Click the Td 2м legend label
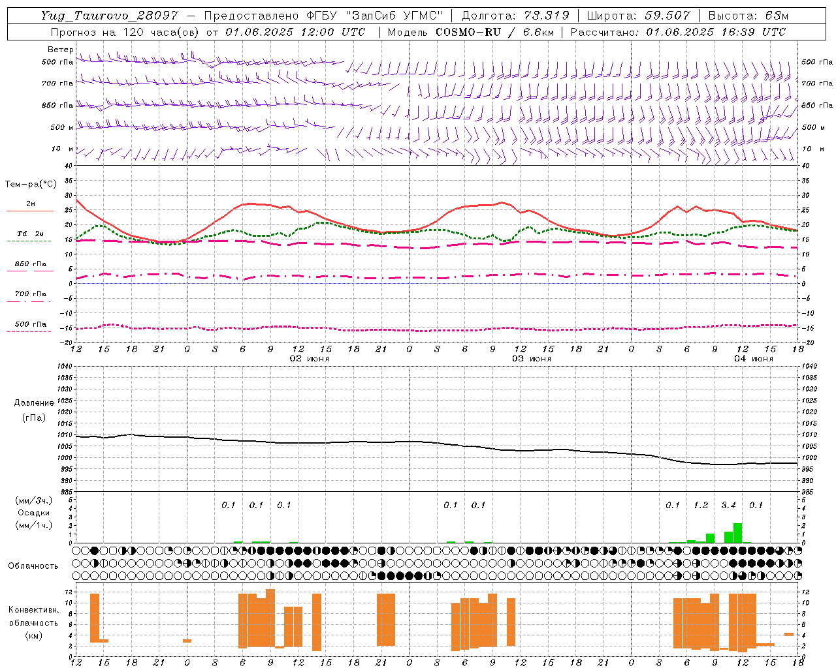Image resolution: width=836 pixels, height=668 pixels. click(30, 234)
